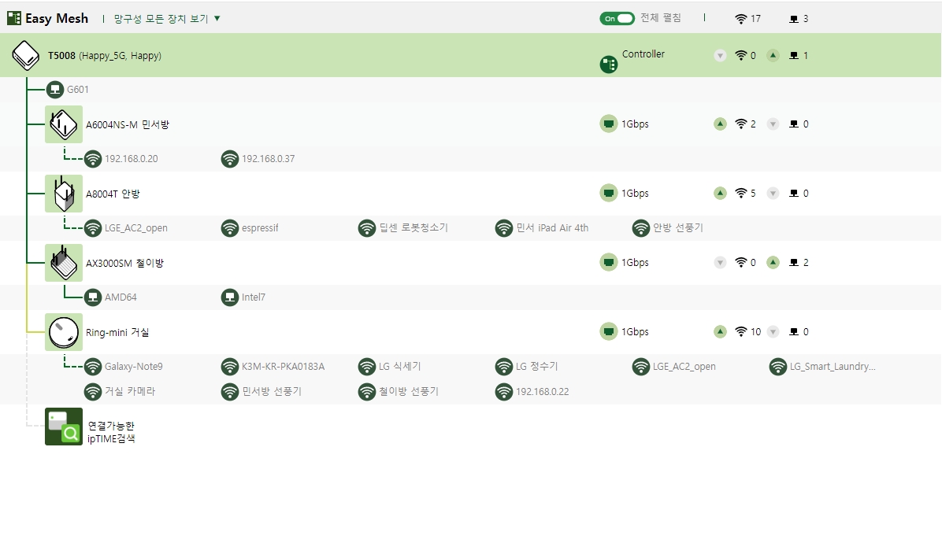Open the 망구성 모든 장치 보기 dropdown

[167, 19]
